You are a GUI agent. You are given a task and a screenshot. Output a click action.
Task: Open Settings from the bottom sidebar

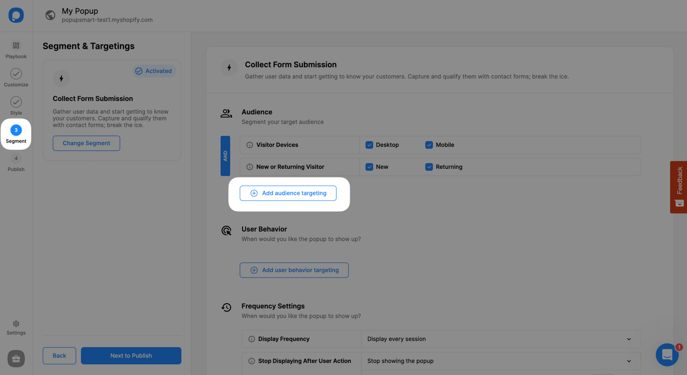click(16, 328)
